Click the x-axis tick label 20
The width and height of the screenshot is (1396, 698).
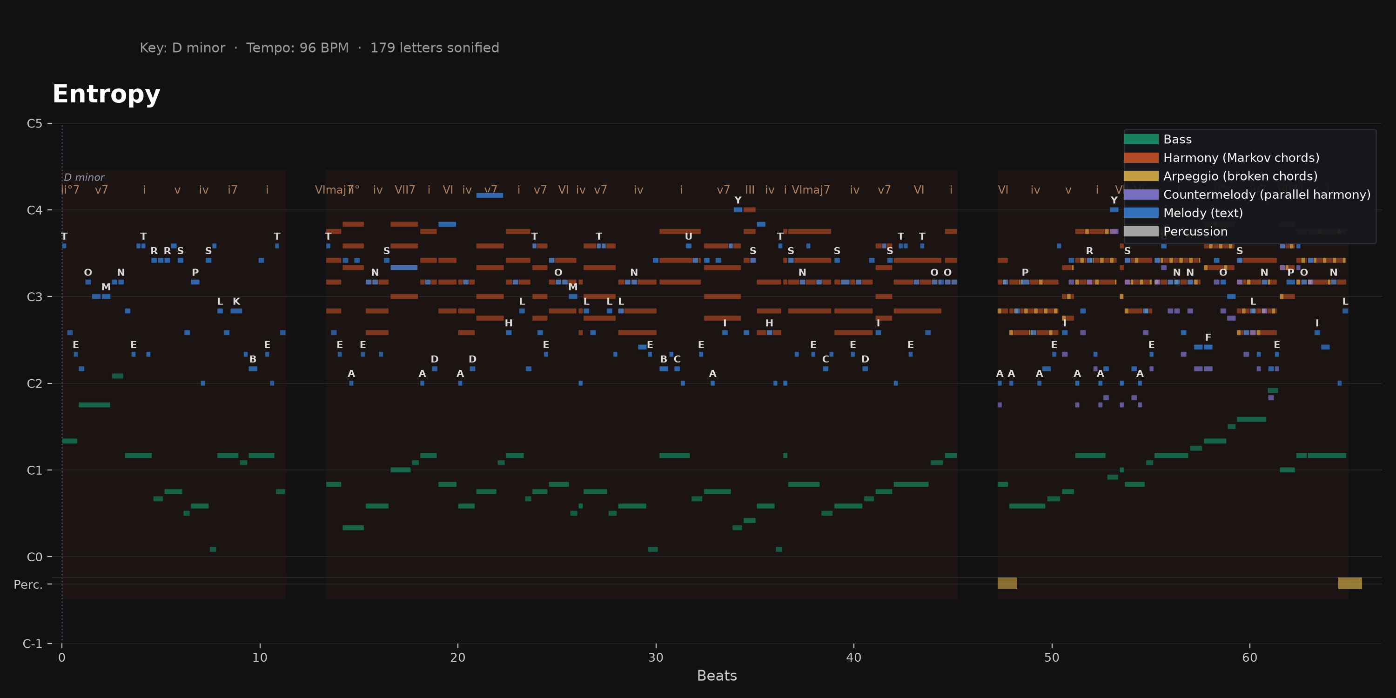click(458, 658)
